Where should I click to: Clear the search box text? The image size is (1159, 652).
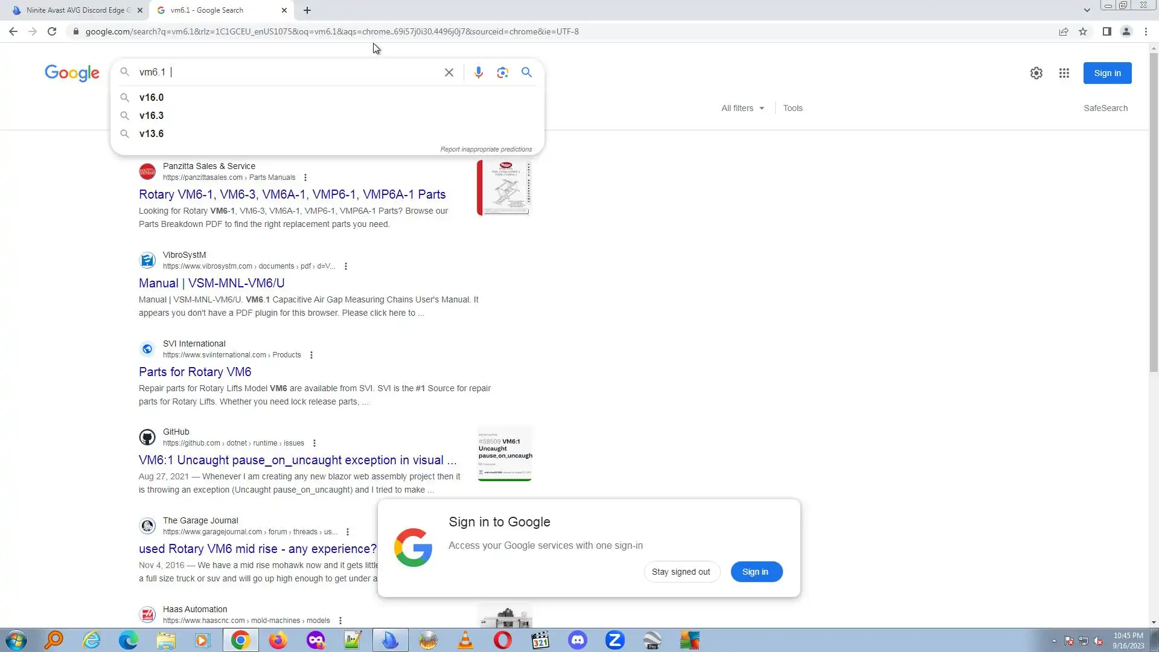tap(449, 72)
